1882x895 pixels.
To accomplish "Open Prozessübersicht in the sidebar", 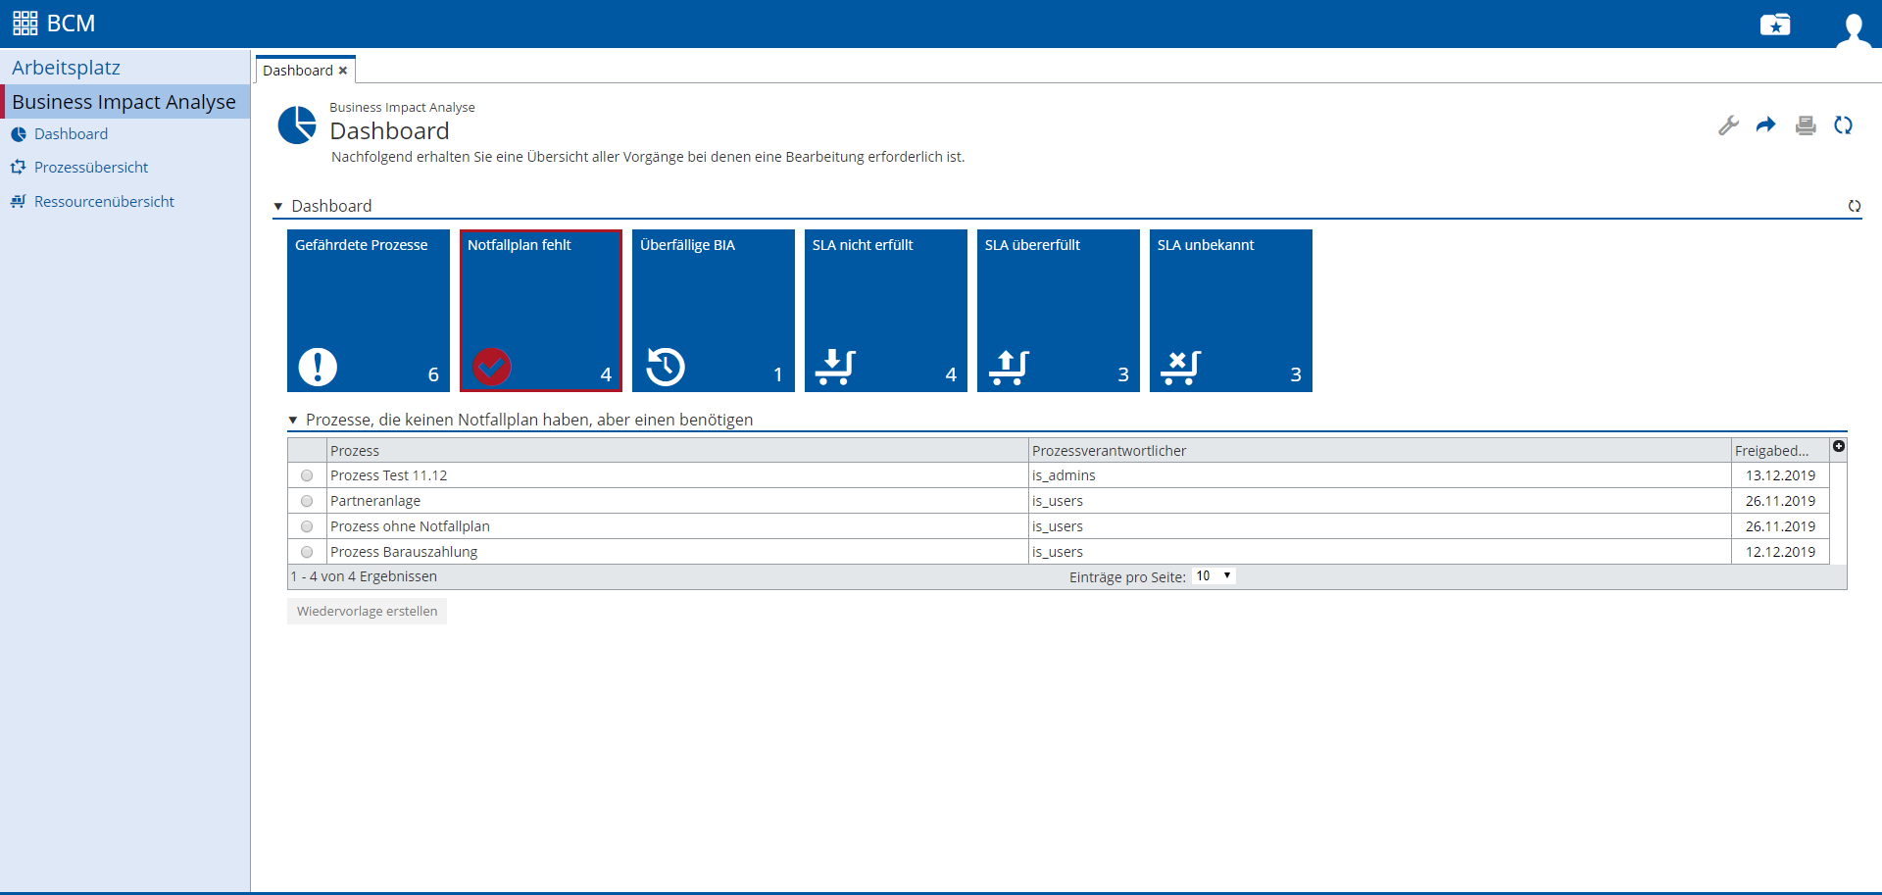I will 91,168.
